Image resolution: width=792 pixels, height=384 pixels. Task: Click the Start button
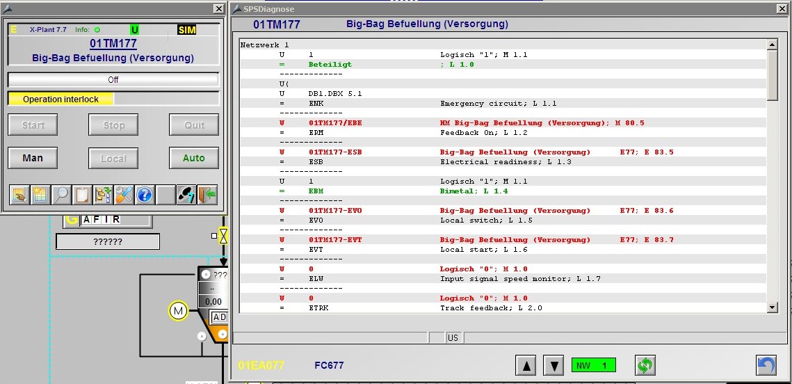click(33, 125)
